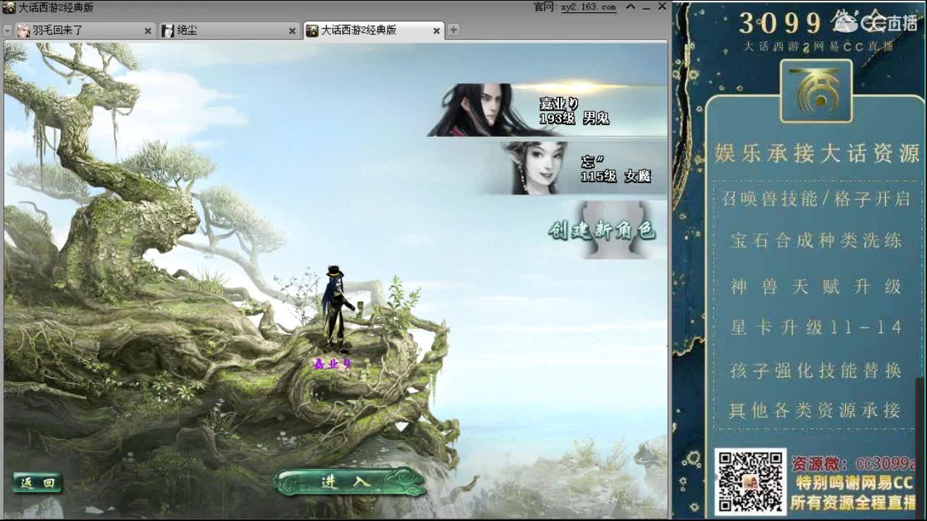Click the CC直播 logo at top right
This screenshot has width=927, height=521.
coord(875,22)
